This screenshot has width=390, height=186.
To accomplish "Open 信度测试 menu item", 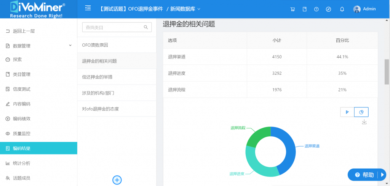I will coord(38,89).
